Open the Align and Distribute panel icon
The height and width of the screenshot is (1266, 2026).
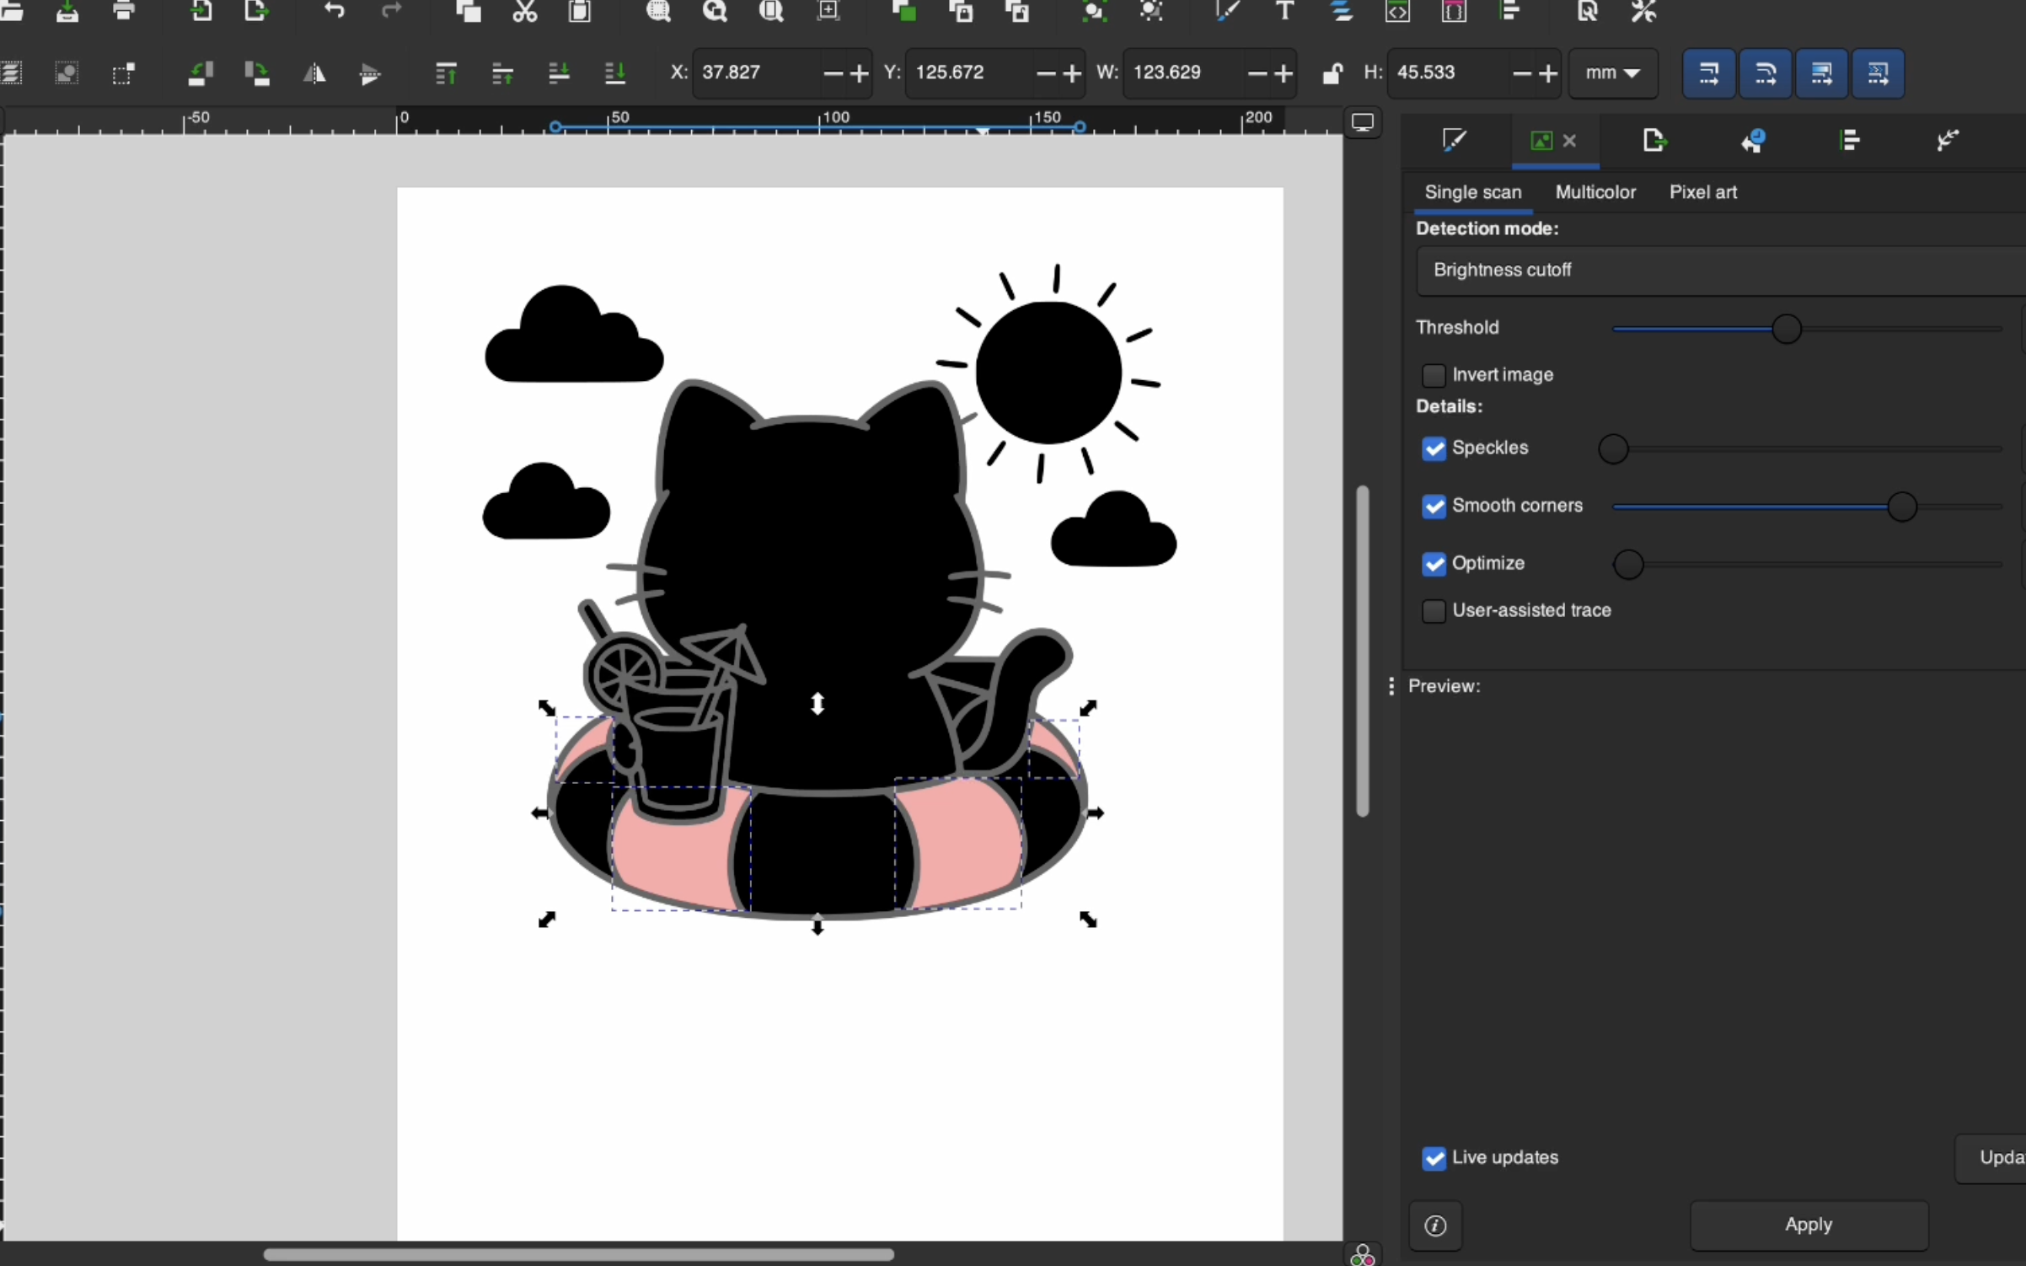(x=1849, y=140)
